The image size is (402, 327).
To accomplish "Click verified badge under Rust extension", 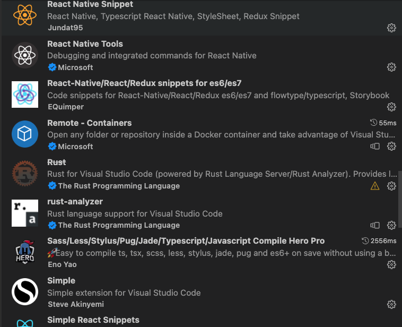I will (x=53, y=186).
